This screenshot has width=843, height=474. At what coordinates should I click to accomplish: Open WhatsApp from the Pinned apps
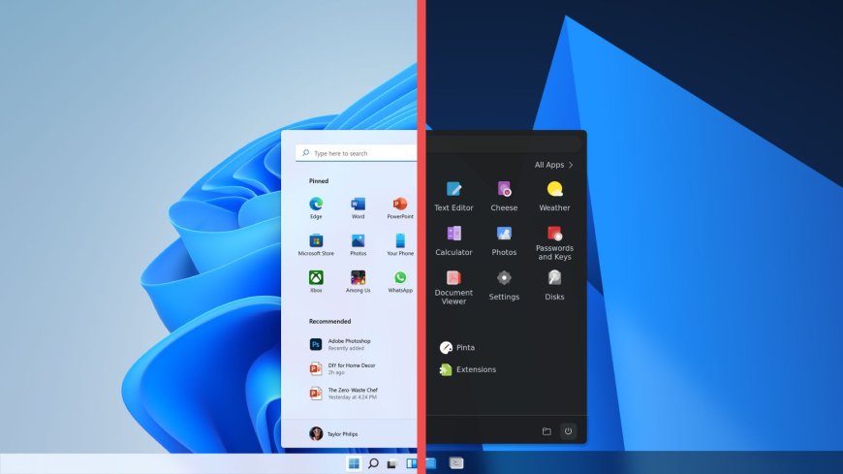coord(400,281)
